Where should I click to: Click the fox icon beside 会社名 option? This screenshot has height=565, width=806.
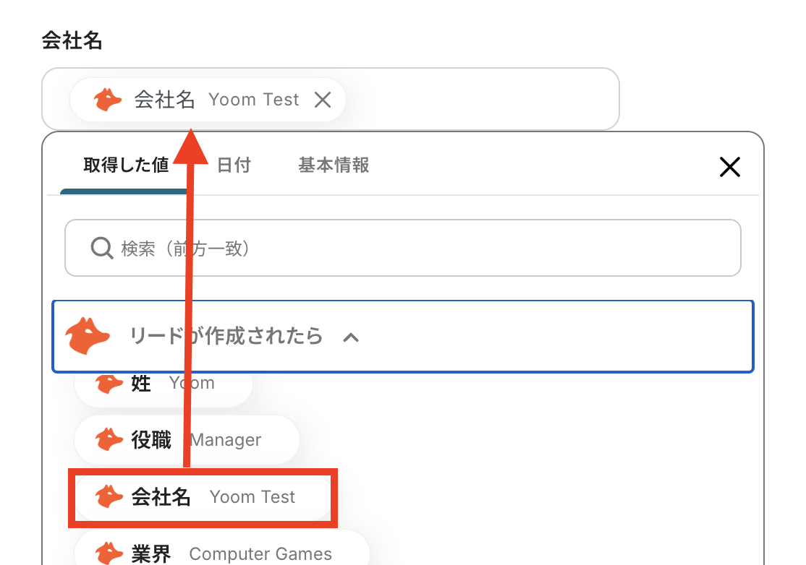click(109, 497)
